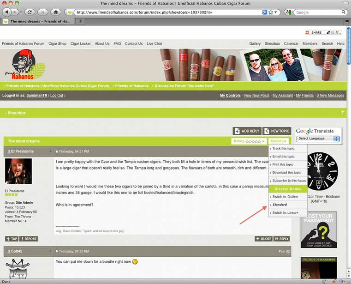This screenshot has height=284, width=351.
Task: Open Discussion Forum "the water hole" breadcrumb
Action: pyautogui.click(x=184, y=86)
